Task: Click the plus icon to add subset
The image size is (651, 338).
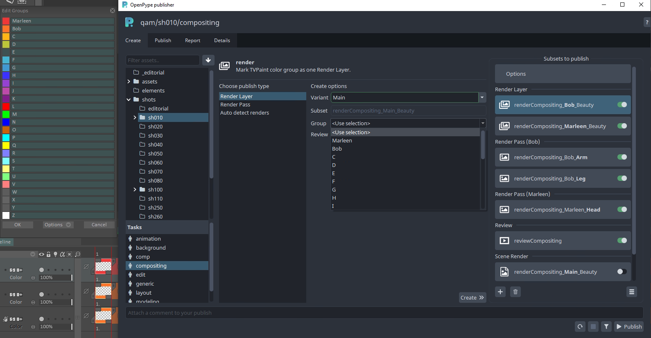Action: 500,292
